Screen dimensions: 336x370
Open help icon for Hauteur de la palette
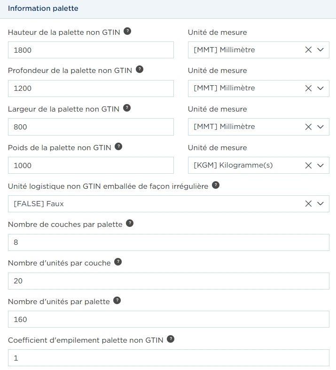[x=127, y=31]
